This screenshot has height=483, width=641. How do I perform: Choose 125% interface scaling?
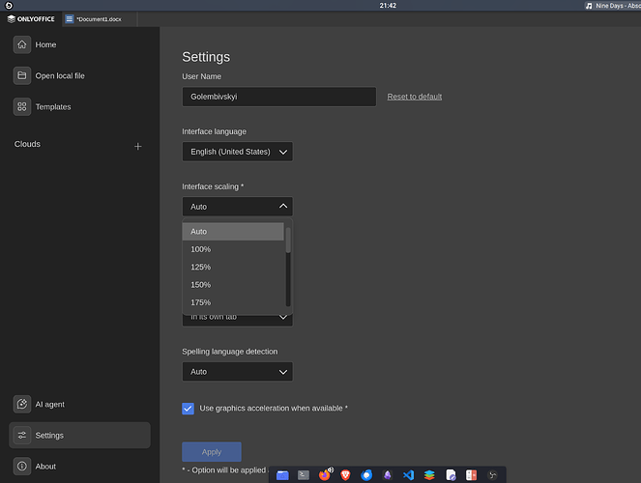233,267
